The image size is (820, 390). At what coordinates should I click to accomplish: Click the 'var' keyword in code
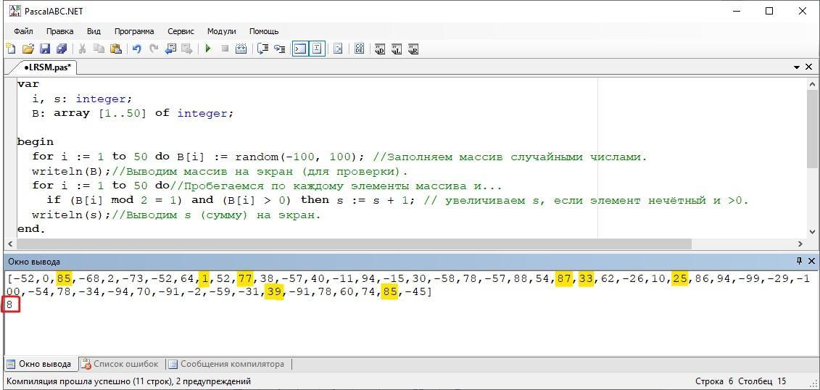pyautogui.click(x=28, y=83)
